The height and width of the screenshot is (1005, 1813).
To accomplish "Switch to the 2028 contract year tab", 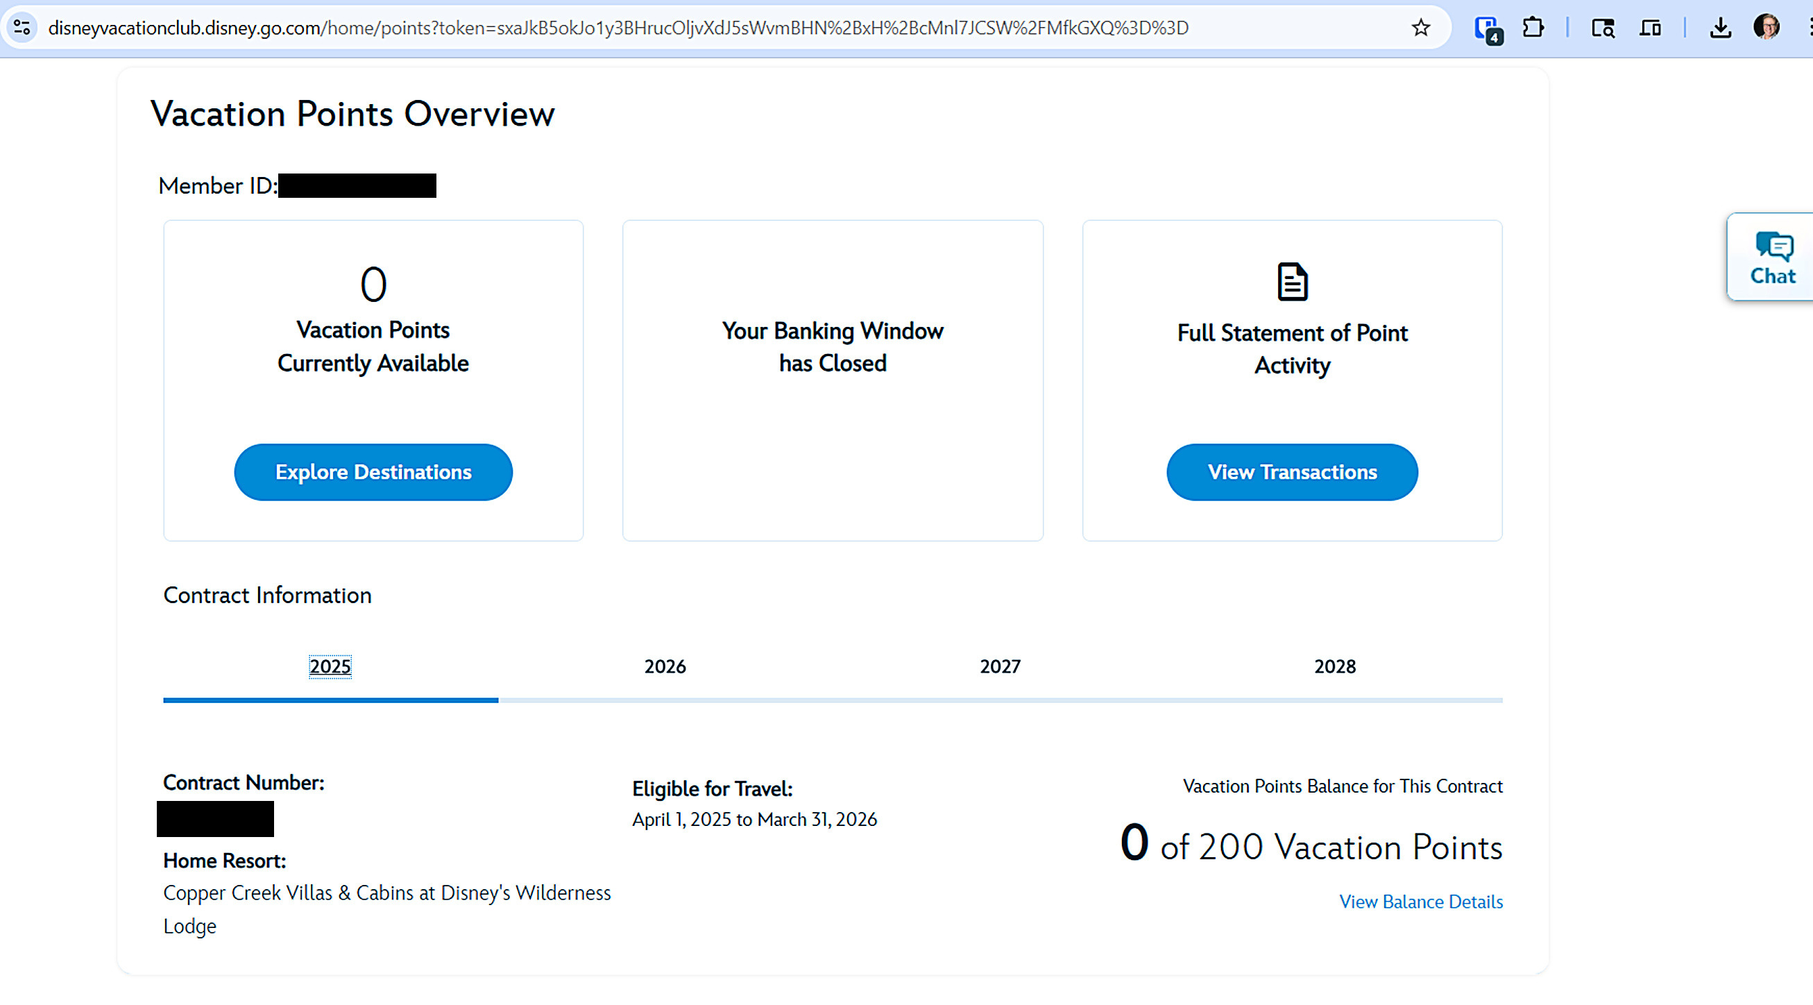I will [1335, 666].
